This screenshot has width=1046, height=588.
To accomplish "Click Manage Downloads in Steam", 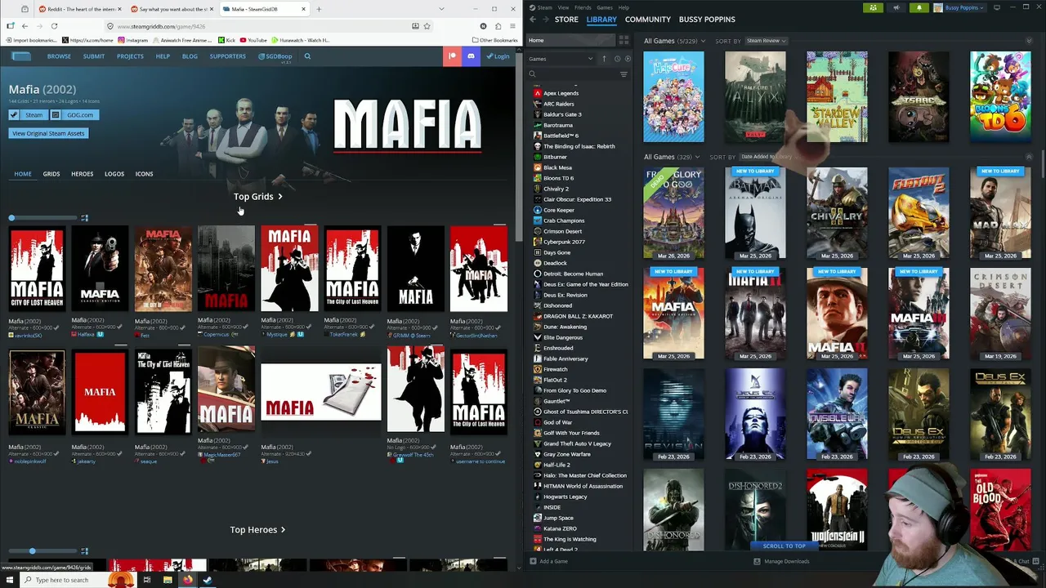I will pyautogui.click(x=781, y=561).
